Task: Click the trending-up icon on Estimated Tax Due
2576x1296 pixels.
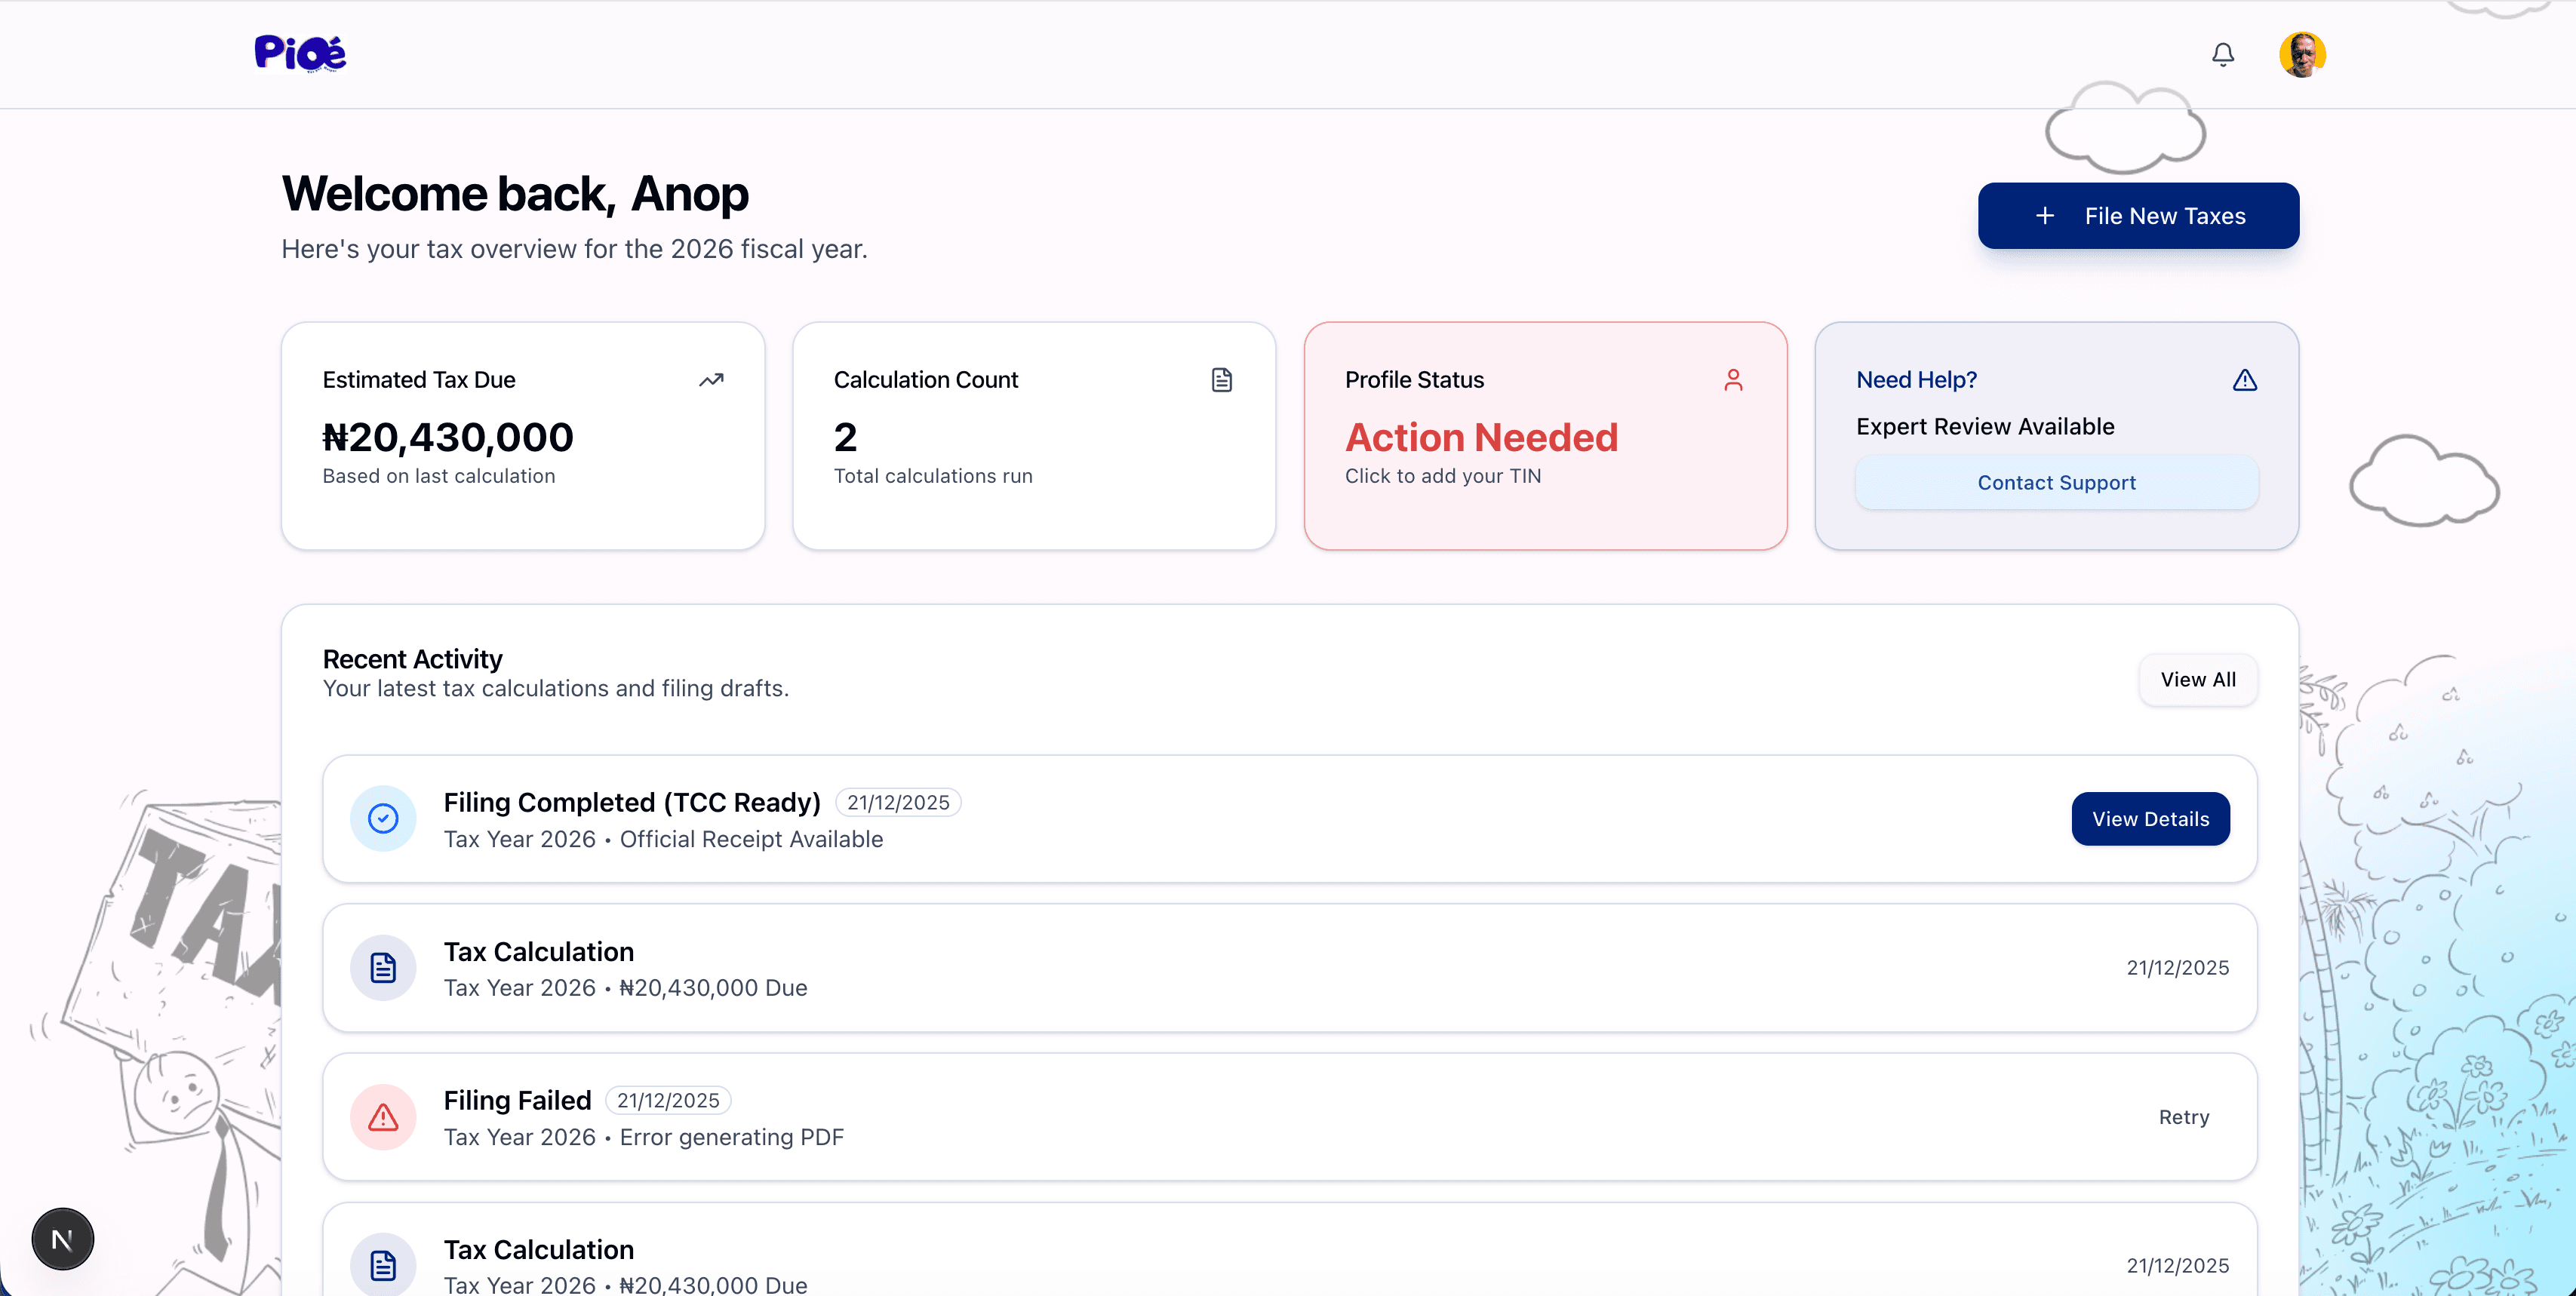Action: pos(711,380)
